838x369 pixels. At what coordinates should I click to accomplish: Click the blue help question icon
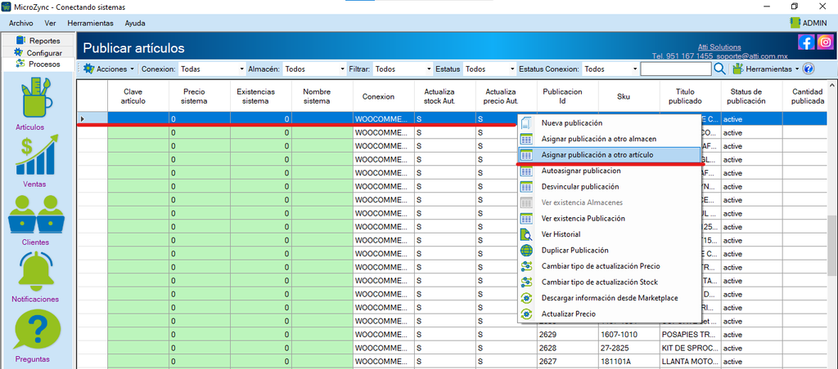pyautogui.click(x=808, y=69)
